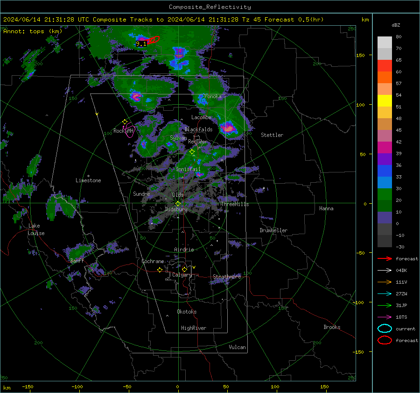Click the Cochrane city label
The width and height of the screenshot is (420, 393).
(x=153, y=261)
